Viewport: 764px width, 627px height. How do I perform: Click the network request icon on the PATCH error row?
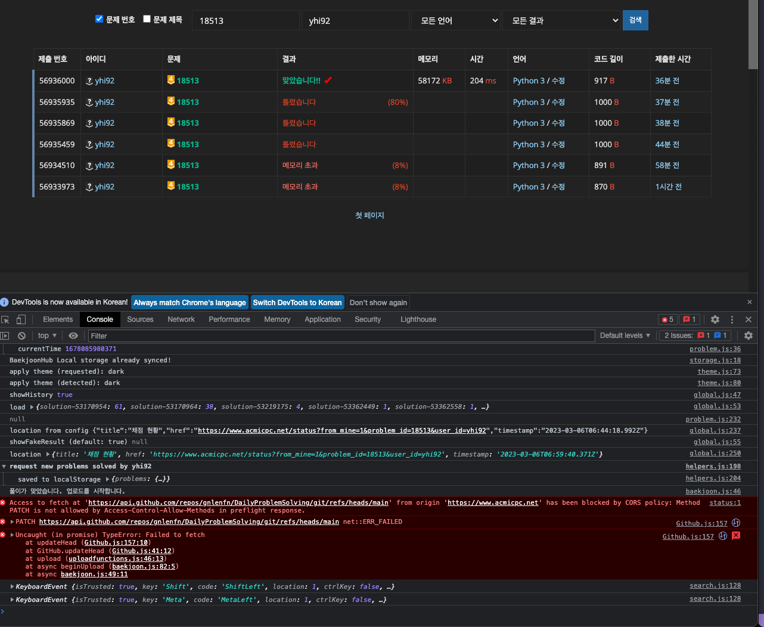tap(736, 523)
